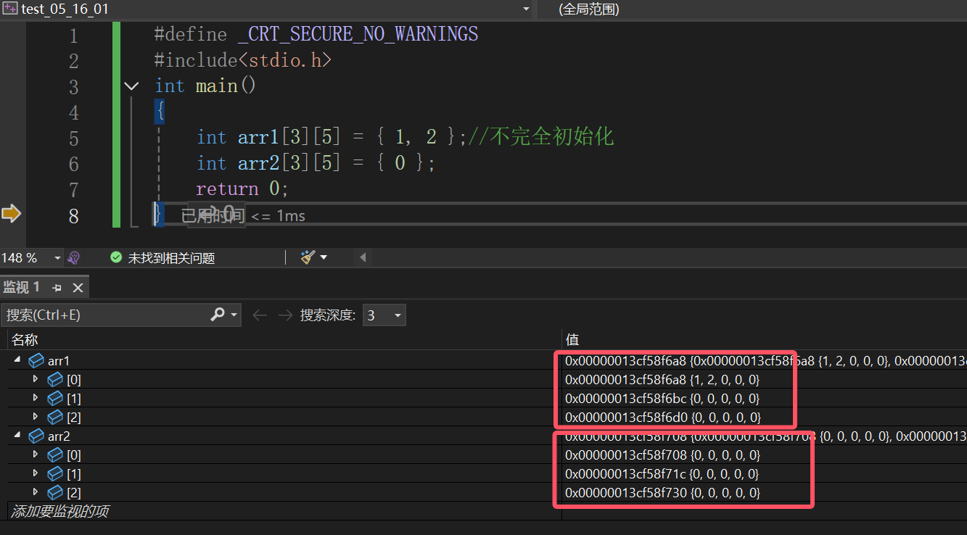Pin the 监视 1 window with pushpin icon
This screenshot has height=535, width=967.
[x=57, y=288]
